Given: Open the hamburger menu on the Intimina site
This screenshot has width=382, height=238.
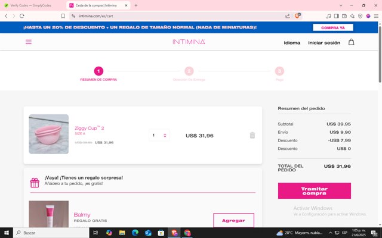Looking at the screenshot, I should (x=29, y=42).
